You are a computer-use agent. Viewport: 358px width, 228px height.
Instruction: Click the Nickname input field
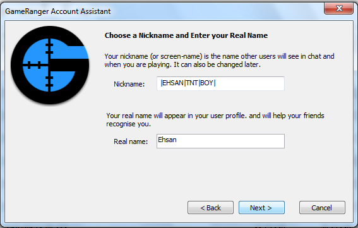click(220, 83)
